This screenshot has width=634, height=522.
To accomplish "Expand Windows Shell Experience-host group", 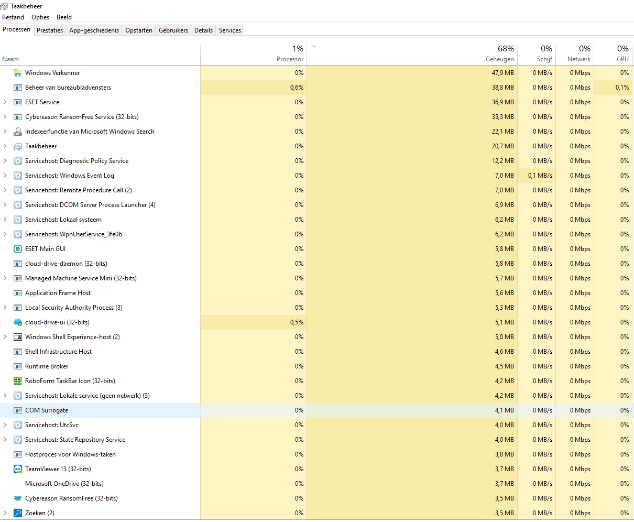I will click(5, 337).
